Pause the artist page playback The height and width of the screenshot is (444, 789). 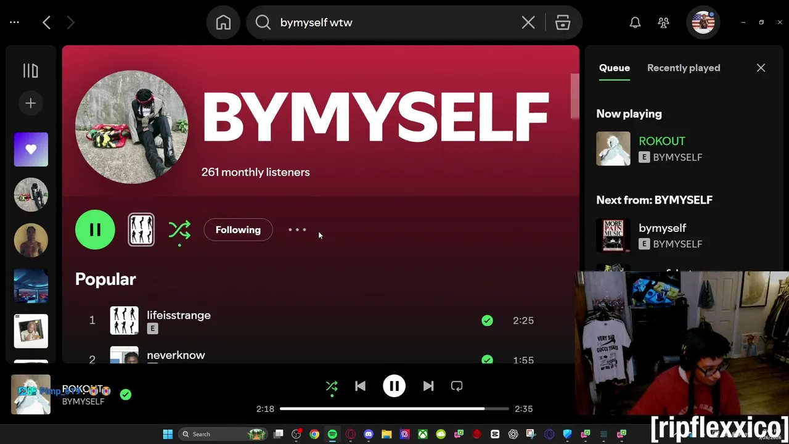pyautogui.click(x=95, y=229)
